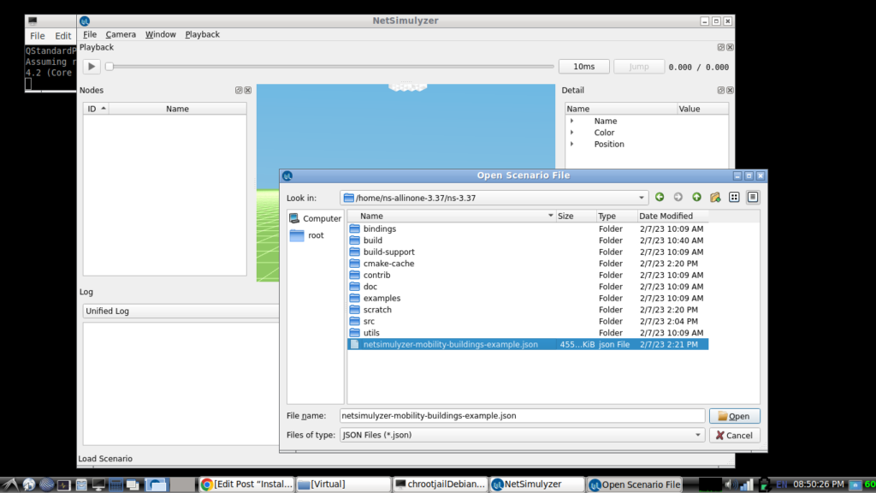Image resolution: width=876 pixels, height=493 pixels.
Task: Click the forward navigation arrow
Action: [678, 196]
